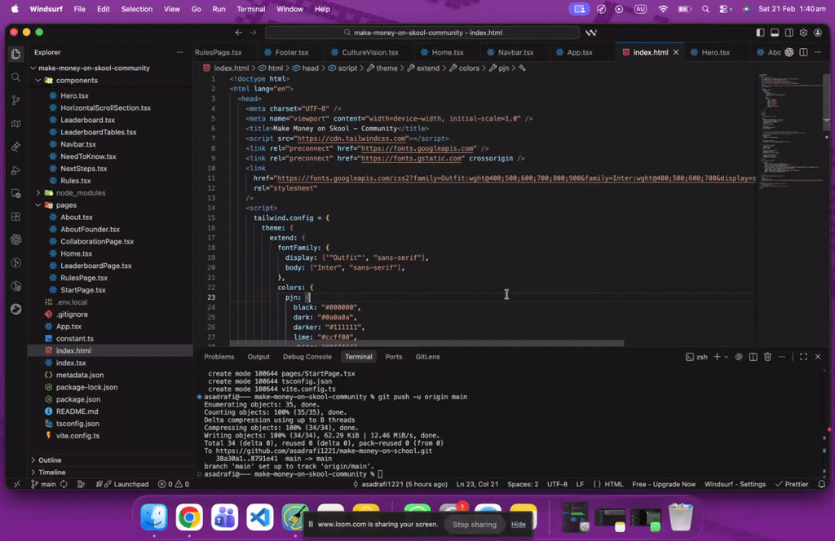Open errors and warnings count in status bar
Screen dimensions: 835x541
click(174, 484)
